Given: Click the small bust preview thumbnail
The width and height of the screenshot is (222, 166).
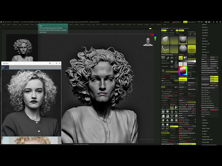Looking at the screenshot, I should [x=22, y=48].
